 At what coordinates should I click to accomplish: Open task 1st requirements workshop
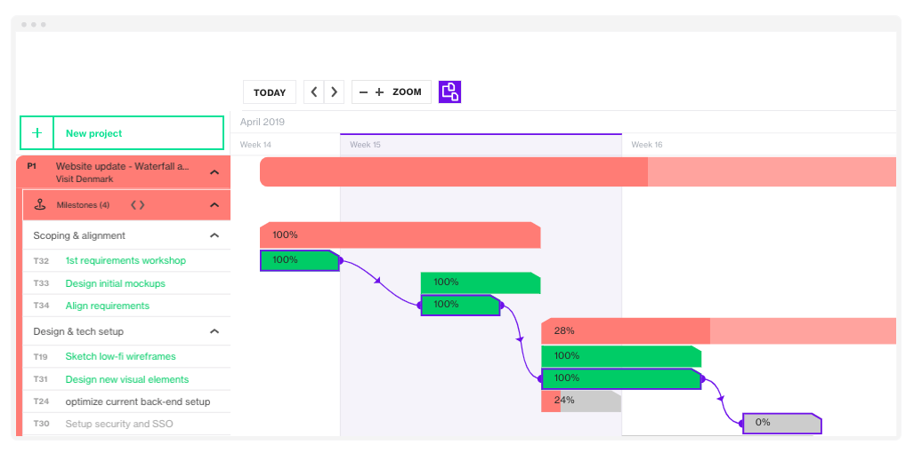[x=125, y=260]
